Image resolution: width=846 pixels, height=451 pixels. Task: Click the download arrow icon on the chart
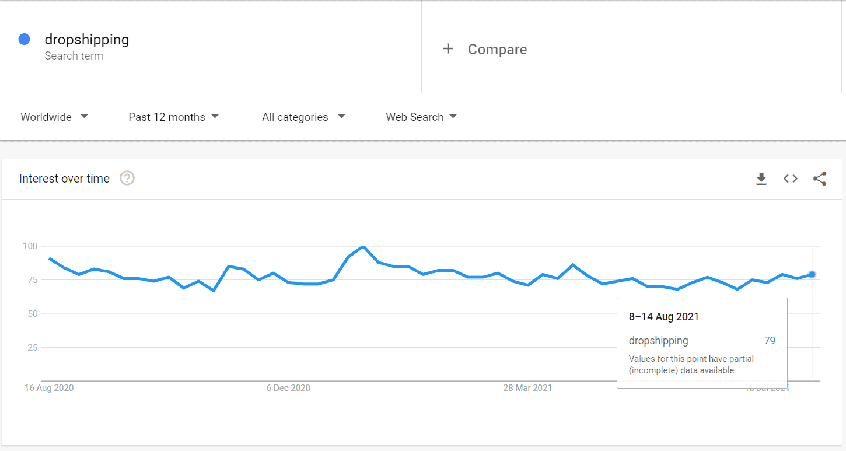[761, 179]
